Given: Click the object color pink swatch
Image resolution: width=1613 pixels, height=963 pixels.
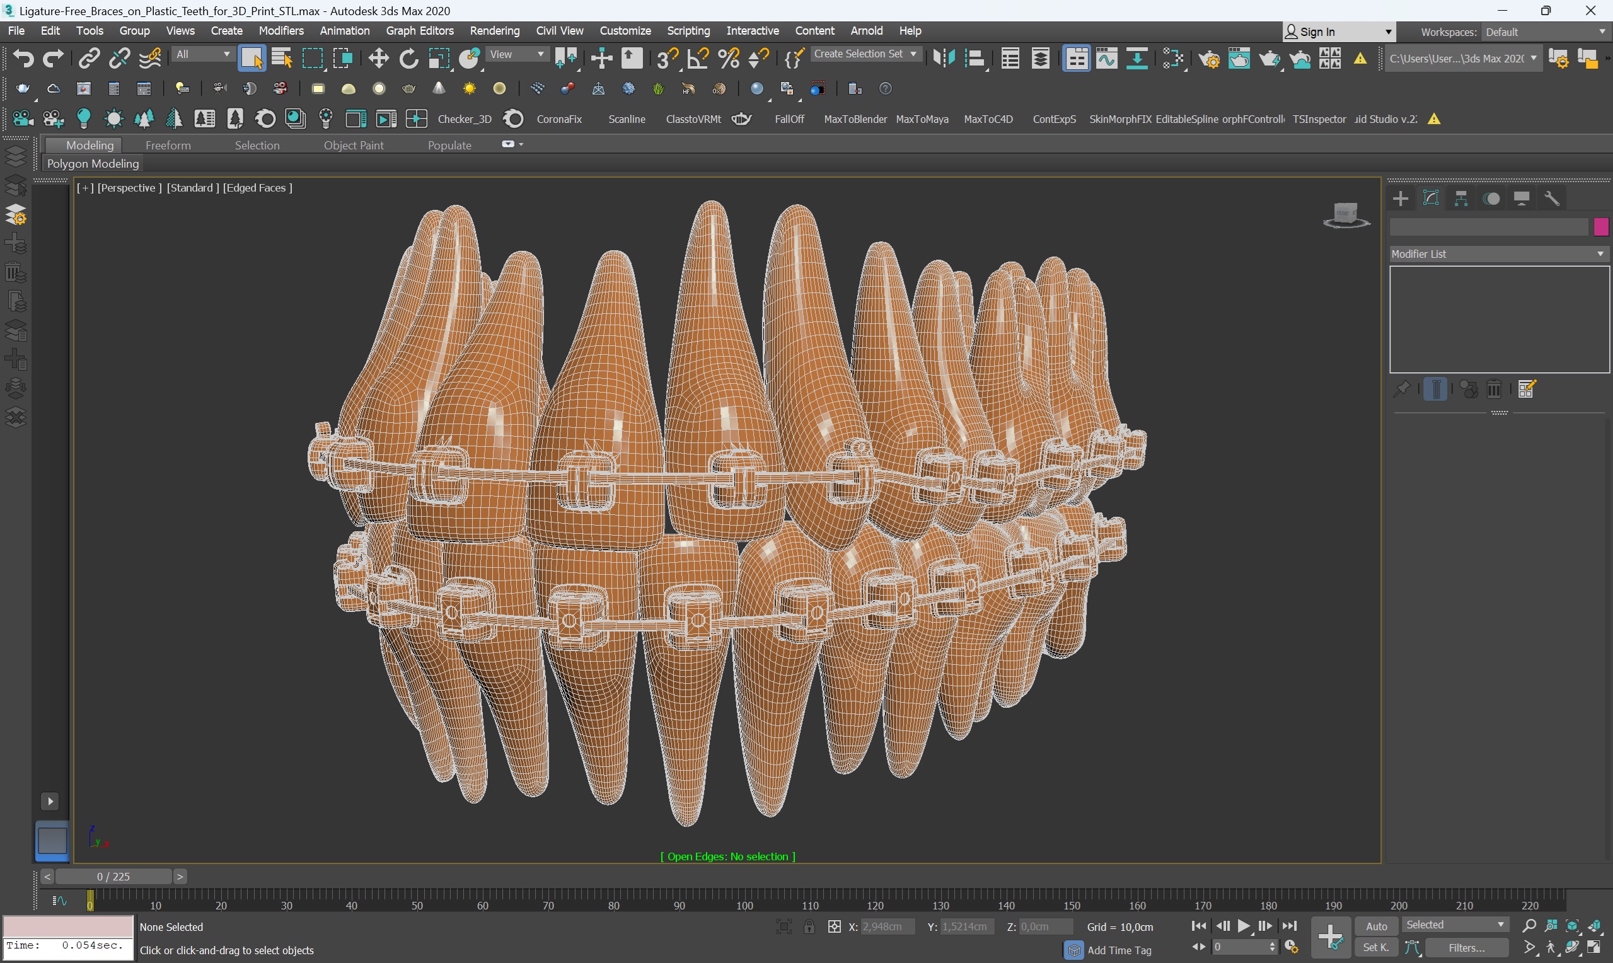Looking at the screenshot, I should pyautogui.click(x=1600, y=226).
